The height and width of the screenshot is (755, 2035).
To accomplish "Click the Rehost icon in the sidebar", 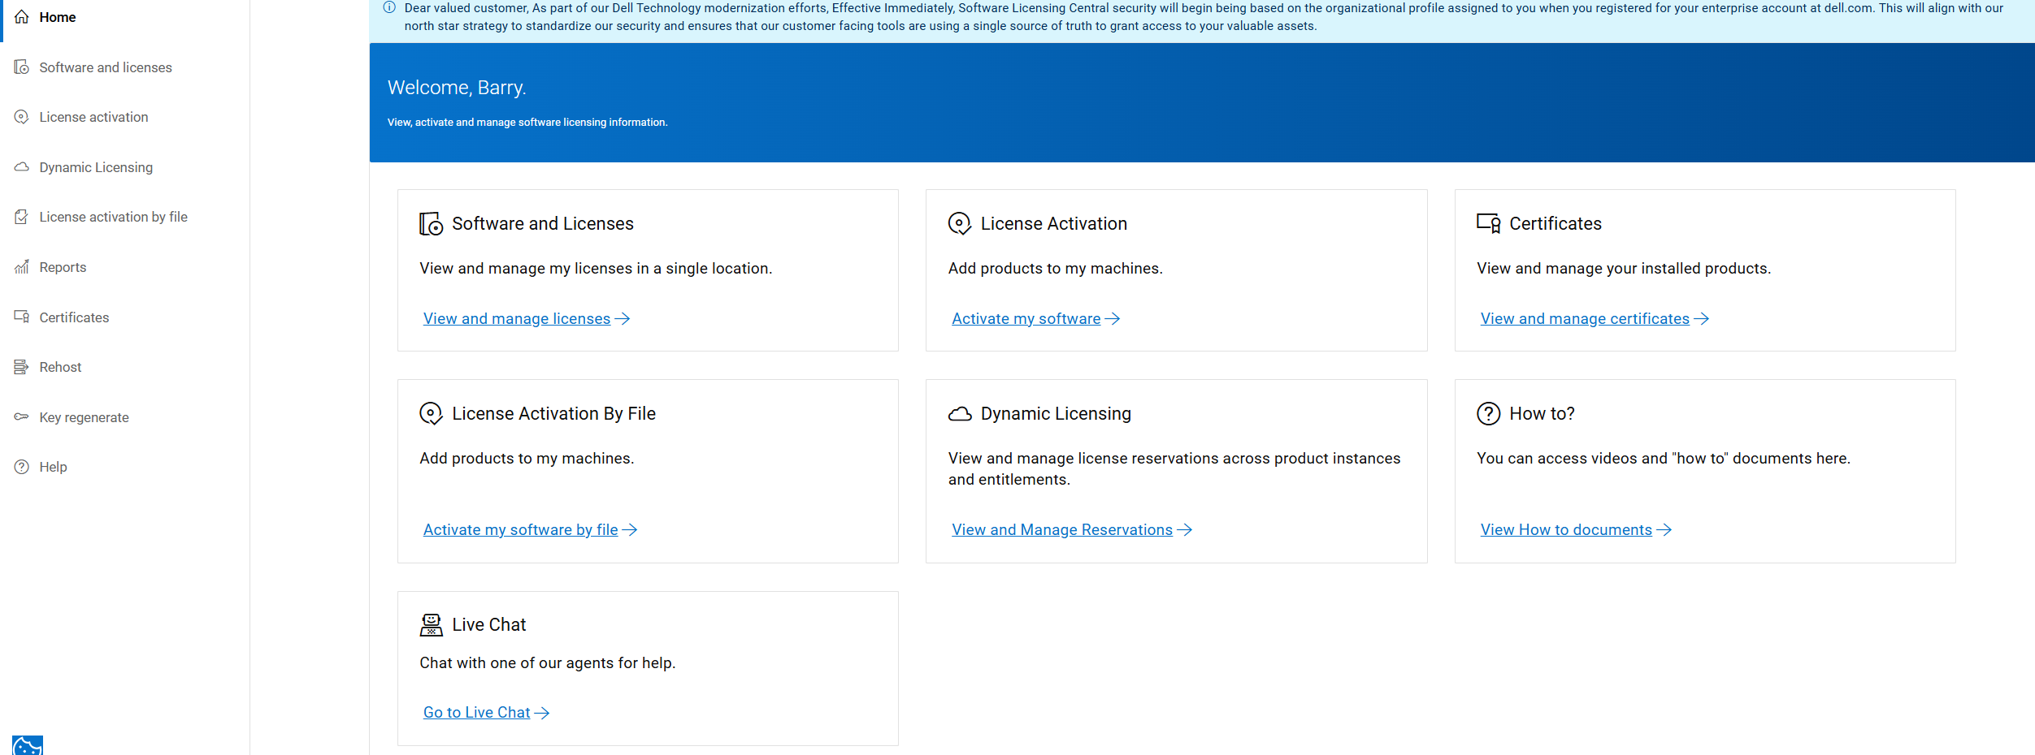I will click(21, 366).
